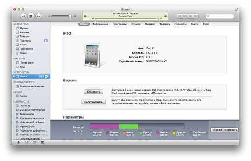This screenshot has height=161, width=251.
Task: Click the song progress bar in the display
Action: [125, 19]
